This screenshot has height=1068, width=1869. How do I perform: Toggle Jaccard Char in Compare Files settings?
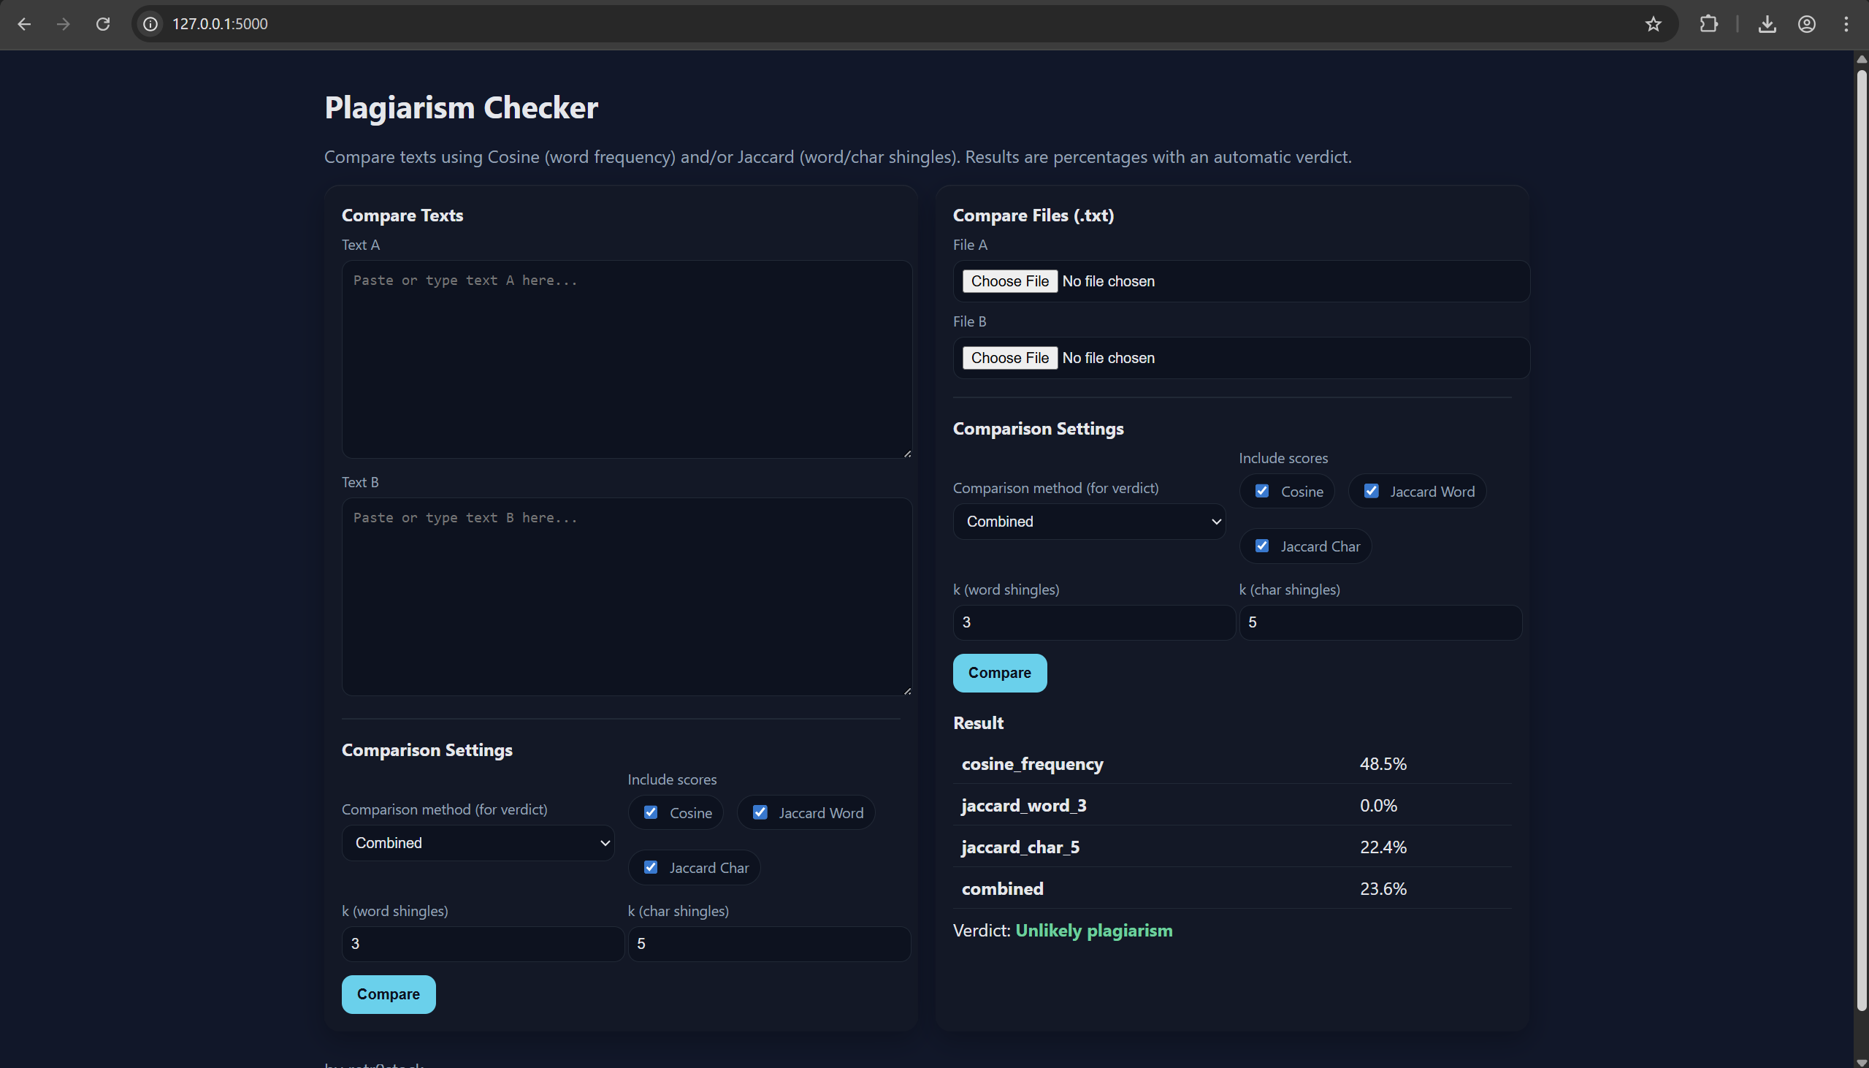coord(1261,545)
